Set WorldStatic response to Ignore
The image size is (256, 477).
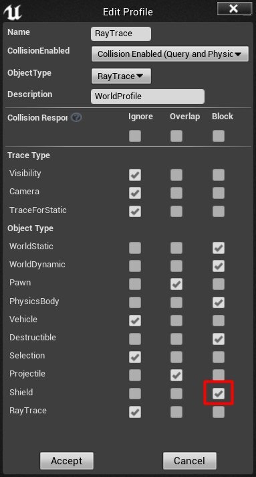(x=135, y=248)
